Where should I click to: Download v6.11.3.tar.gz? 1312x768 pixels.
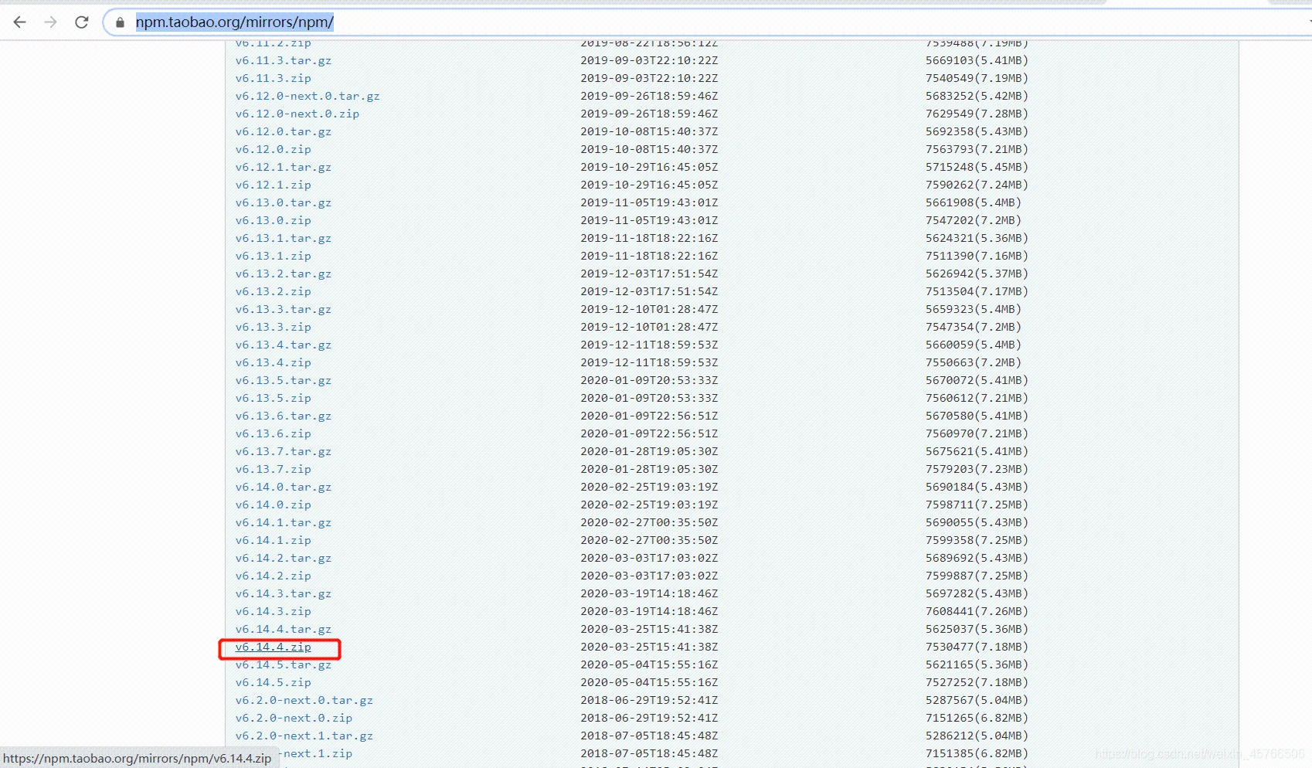[x=284, y=61]
